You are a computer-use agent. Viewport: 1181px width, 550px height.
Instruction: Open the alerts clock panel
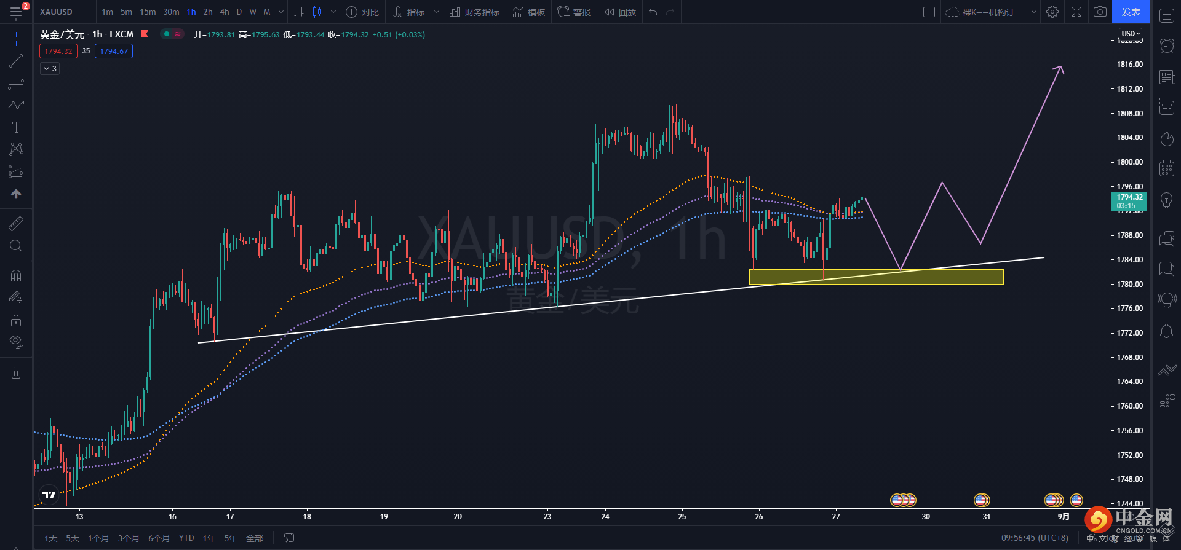pos(1167,45)
